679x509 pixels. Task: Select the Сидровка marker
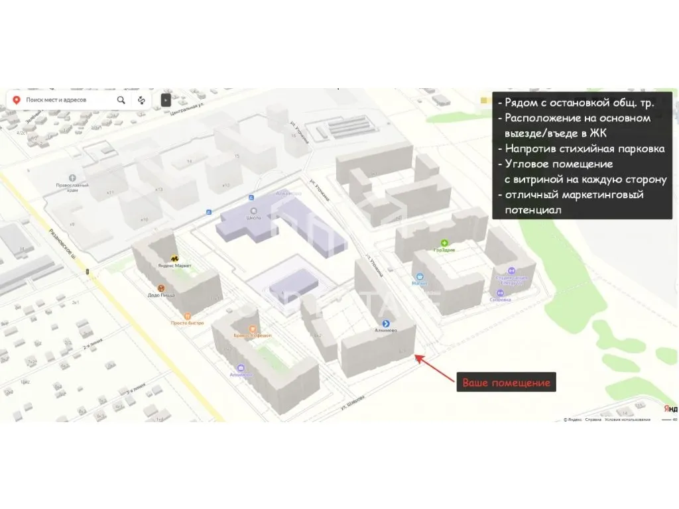[x=499, y=292]
